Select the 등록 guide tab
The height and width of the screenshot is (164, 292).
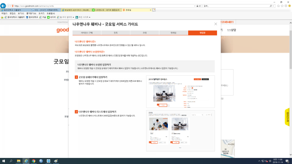(x=116, y=33)
